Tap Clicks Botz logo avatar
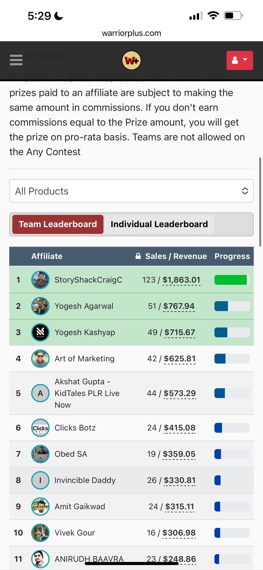 (x=40, y=428)
